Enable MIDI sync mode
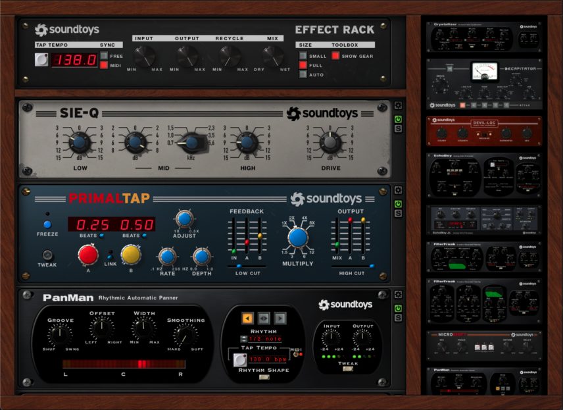563x410 pixels. coord(104,65)
